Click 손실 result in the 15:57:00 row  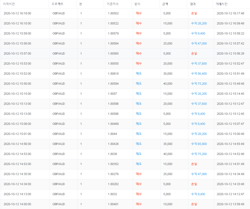[x=194, y=54]
